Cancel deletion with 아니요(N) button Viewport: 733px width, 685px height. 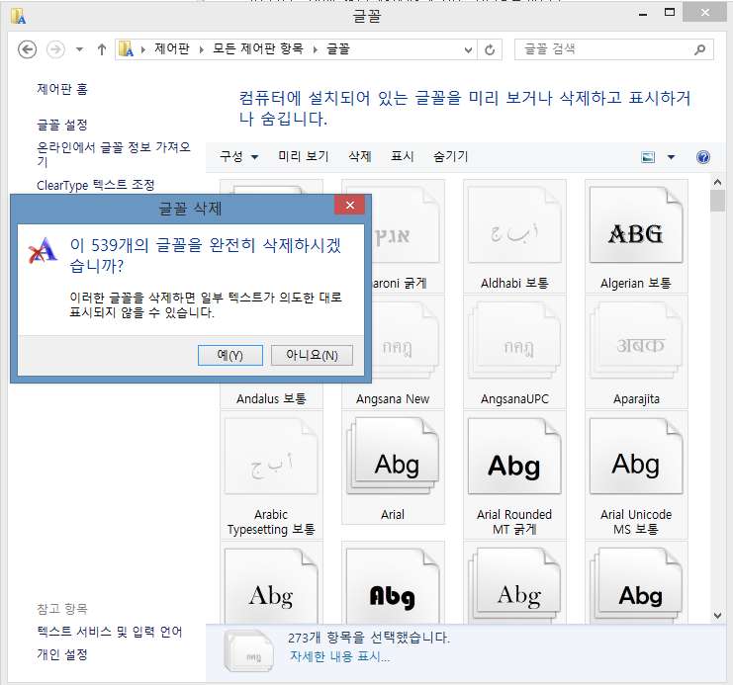coord(312,355)
